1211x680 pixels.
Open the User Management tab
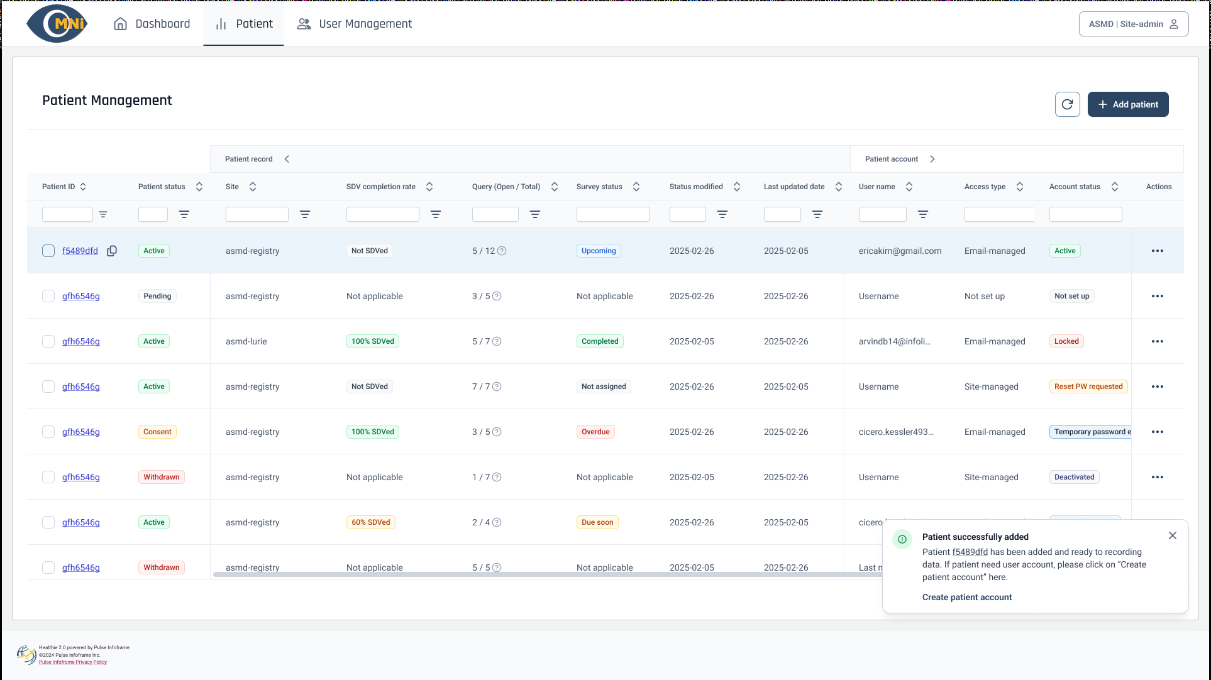click(x=355, y=24)
